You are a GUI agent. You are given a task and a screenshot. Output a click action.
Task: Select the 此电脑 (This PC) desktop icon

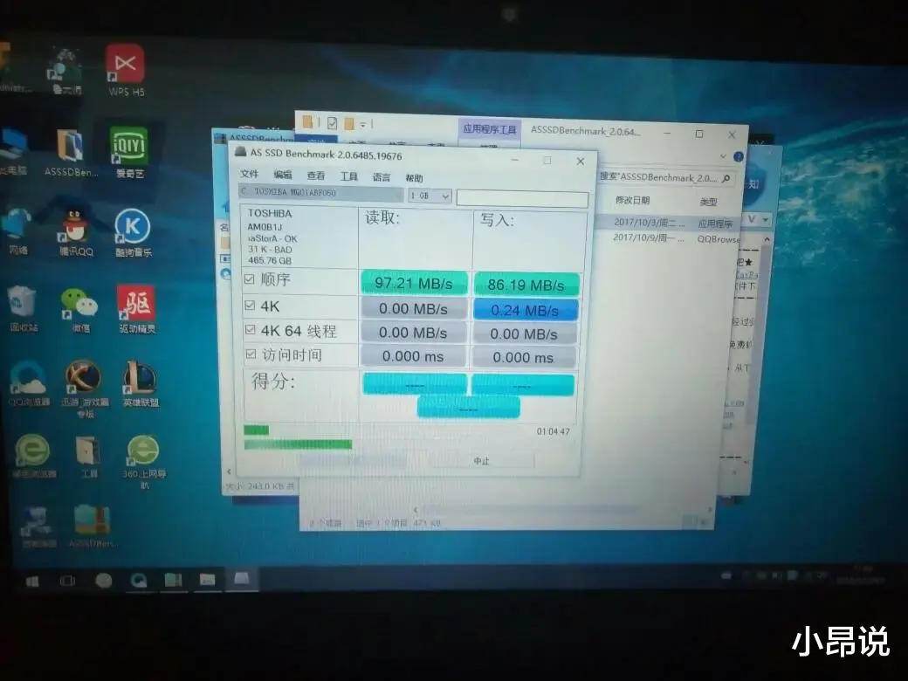pos(14,152)
